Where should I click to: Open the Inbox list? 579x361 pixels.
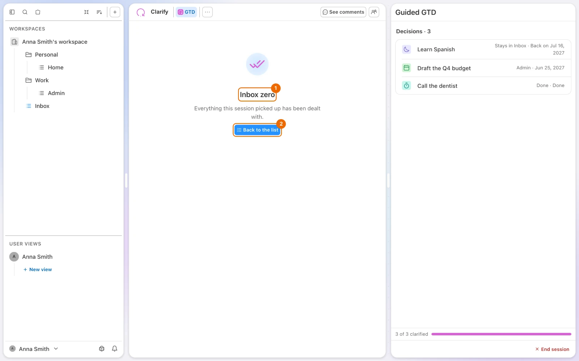coord(42,106)
